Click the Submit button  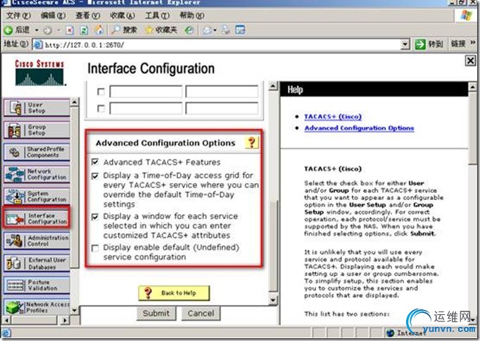156,313
